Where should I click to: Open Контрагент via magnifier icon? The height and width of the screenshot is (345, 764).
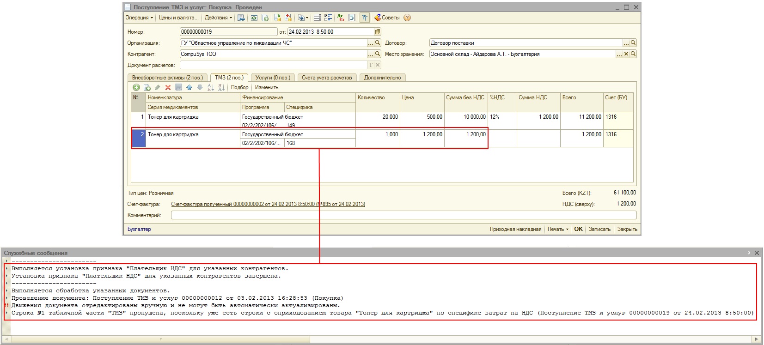click(x=378, y=54)
